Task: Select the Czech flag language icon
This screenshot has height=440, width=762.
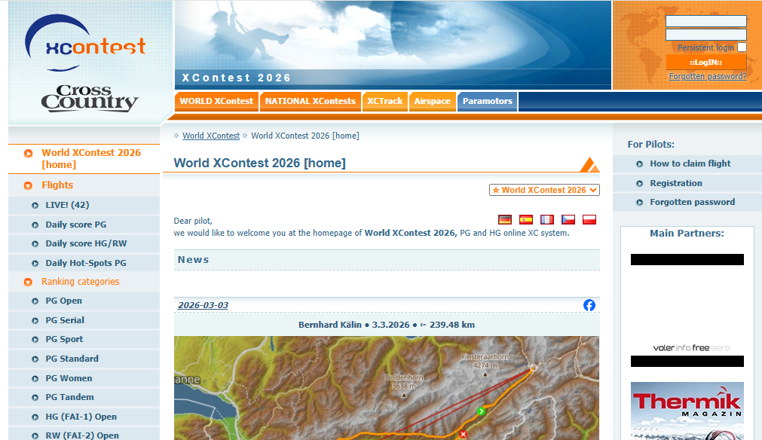Action: [568, 219]
